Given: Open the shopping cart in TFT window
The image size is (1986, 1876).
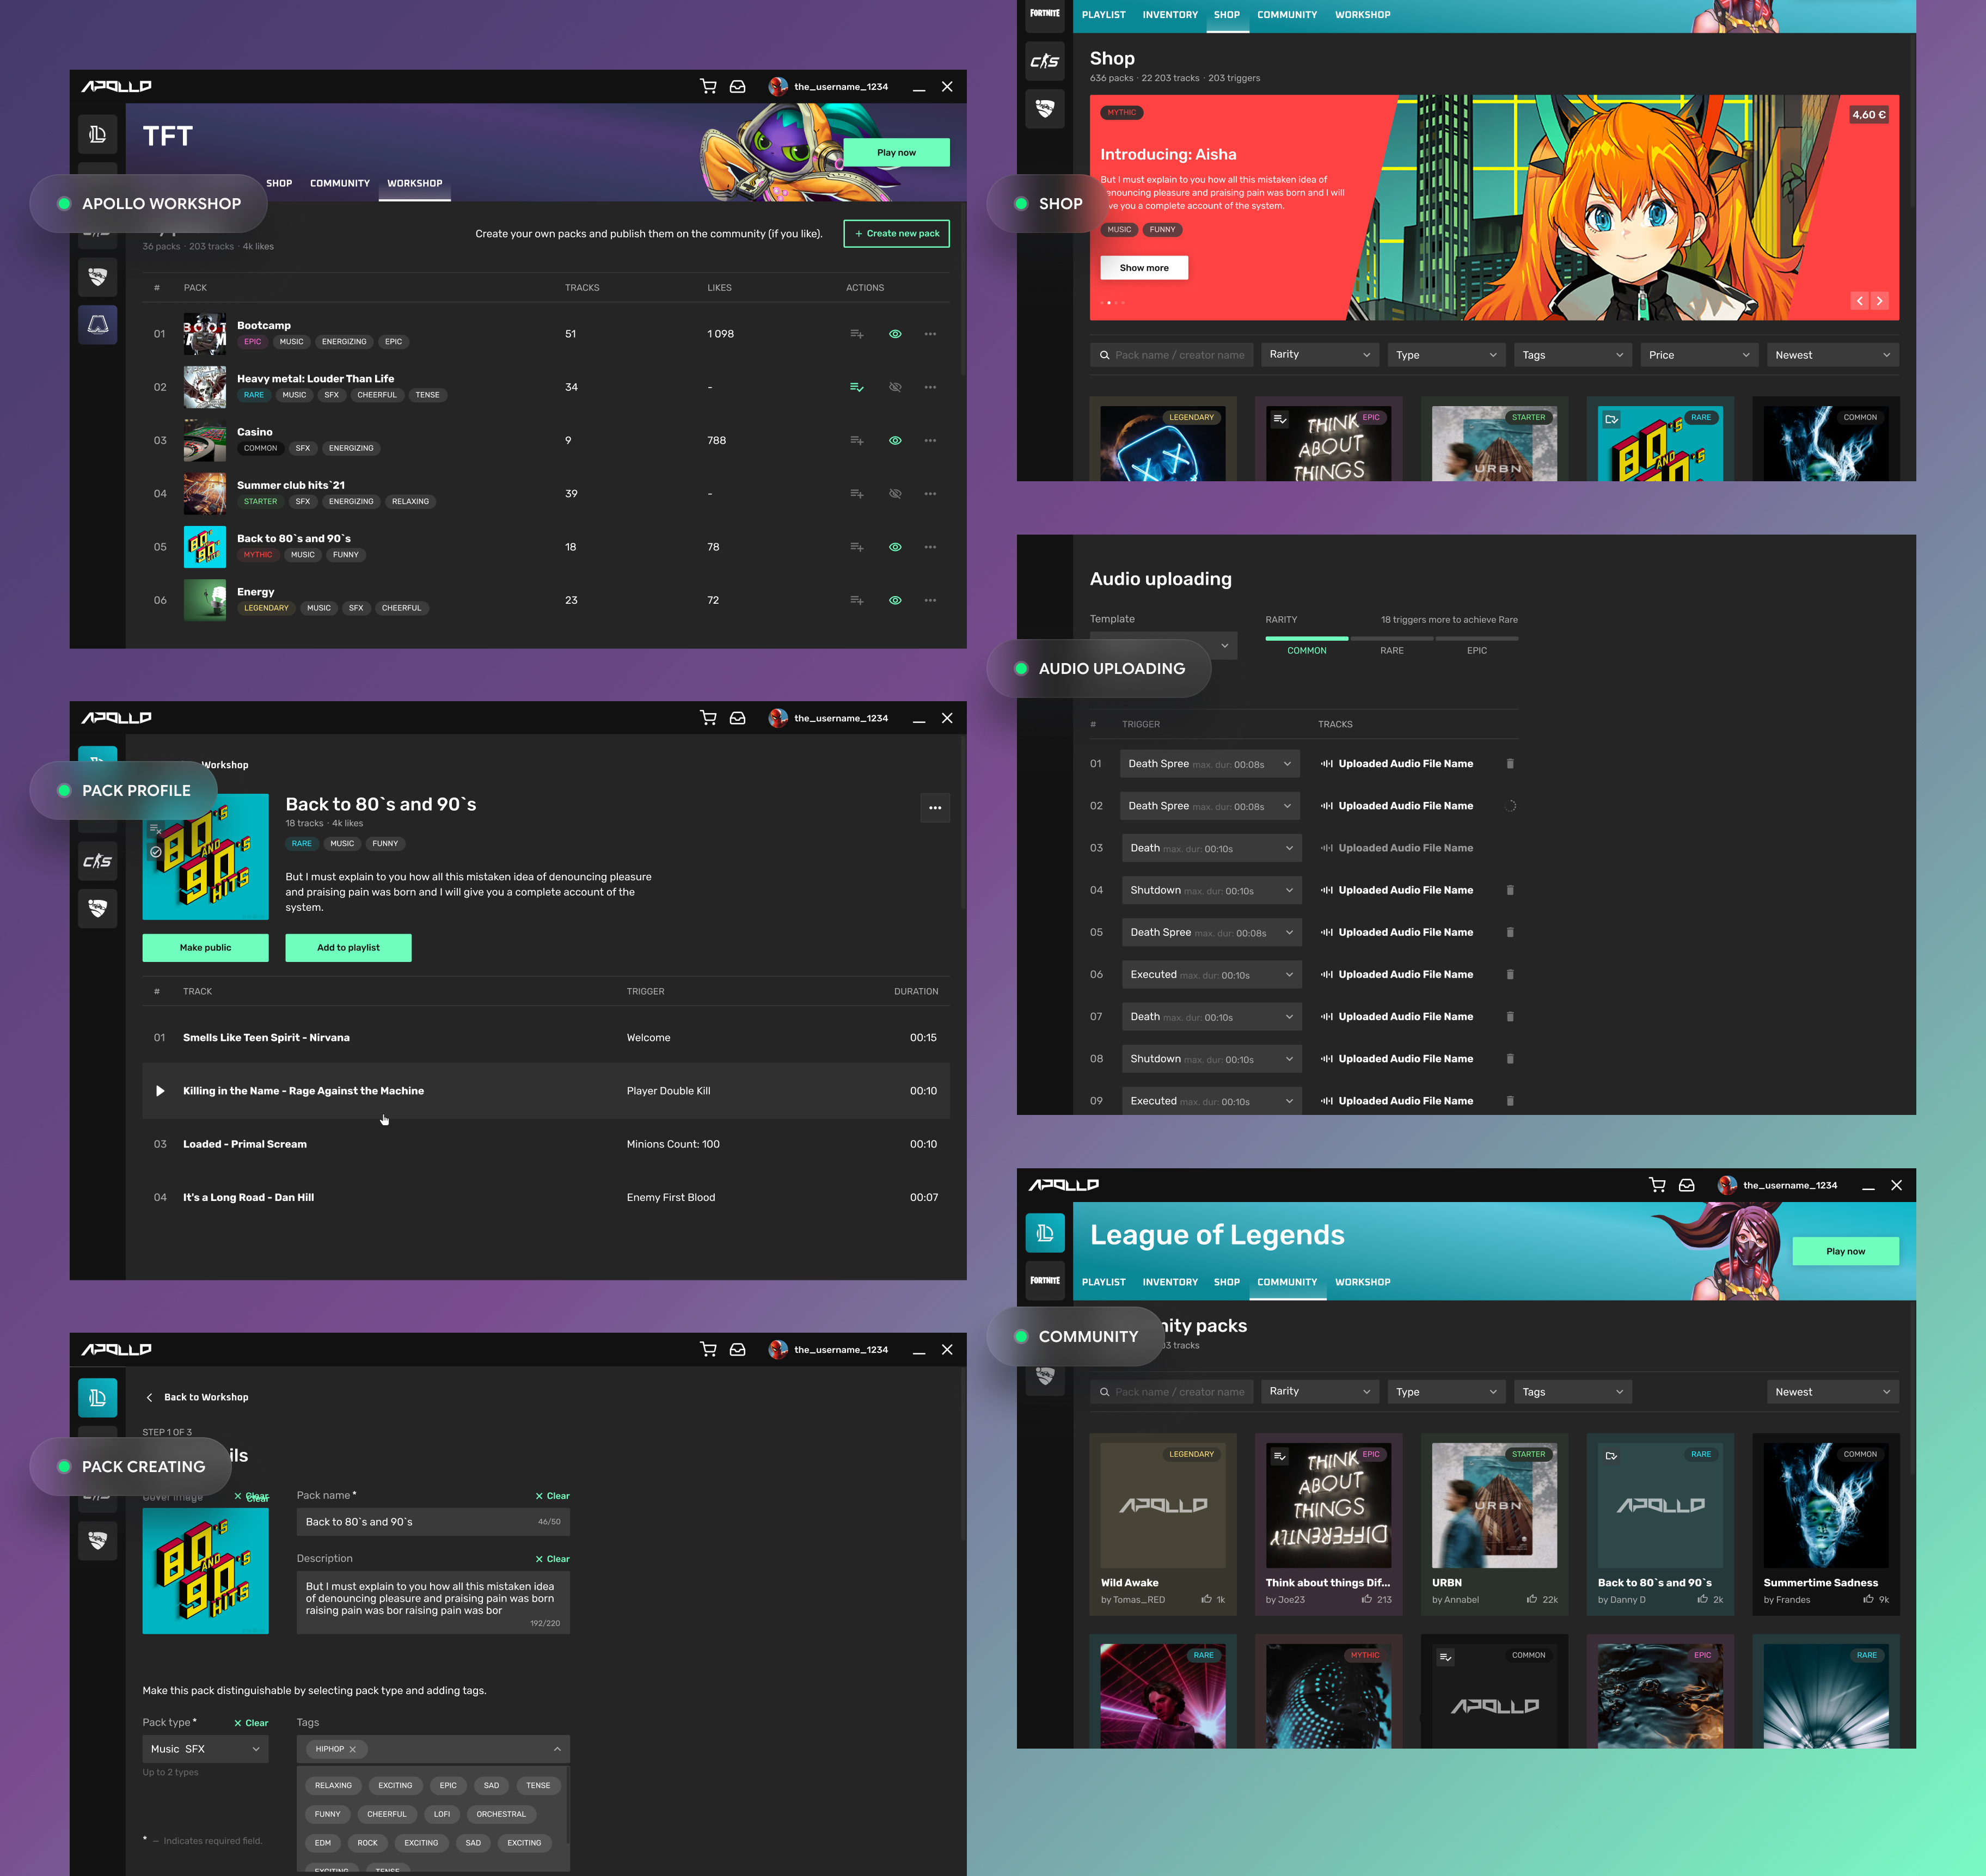Looking at the screenshot, I should 708,87.
